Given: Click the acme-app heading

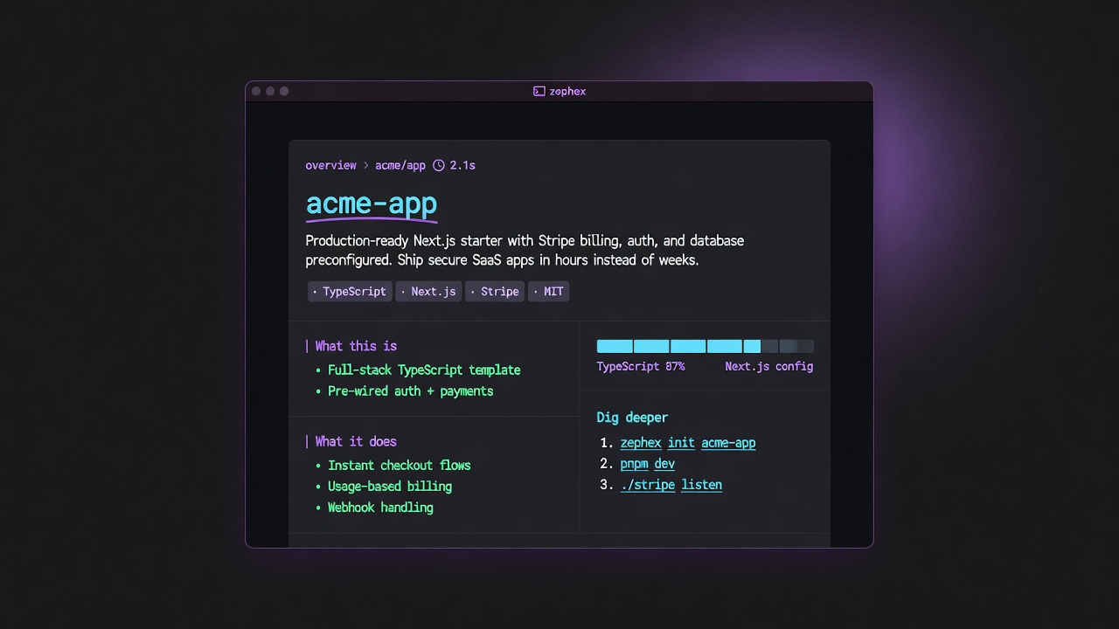Looking at the screenshot, I should (371, 204).
